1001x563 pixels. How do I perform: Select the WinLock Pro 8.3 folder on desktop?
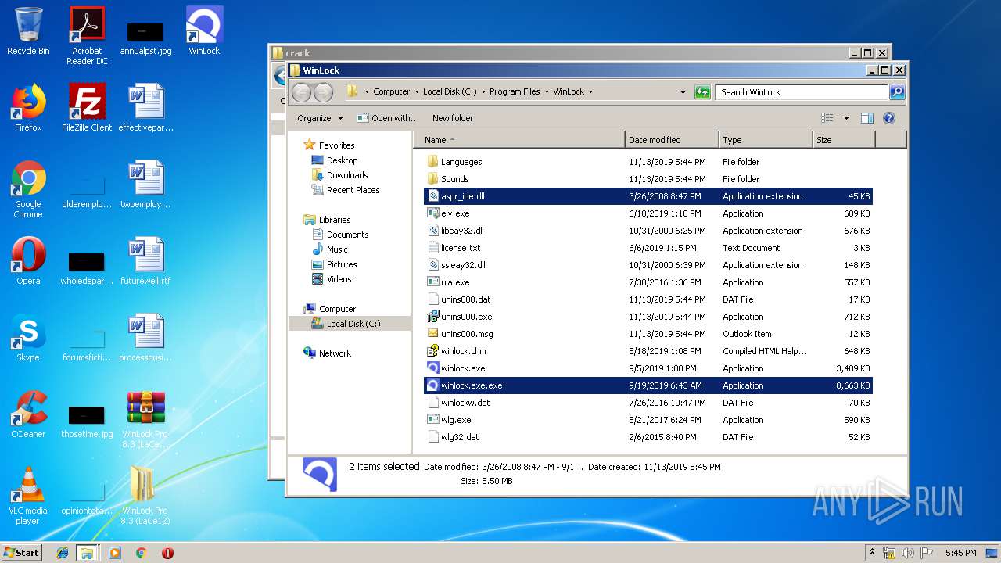pyautogui.click(x=145, y=496)
